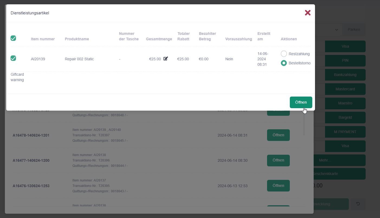Click the Parken button

pyautogui.click(x=354, y=29)
